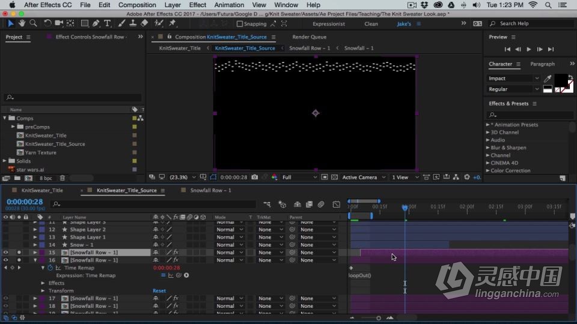Hide layer 15 Snowfall Row - 1
The width and height of the screenshot is (577, 324).
[x=5, y=253]
